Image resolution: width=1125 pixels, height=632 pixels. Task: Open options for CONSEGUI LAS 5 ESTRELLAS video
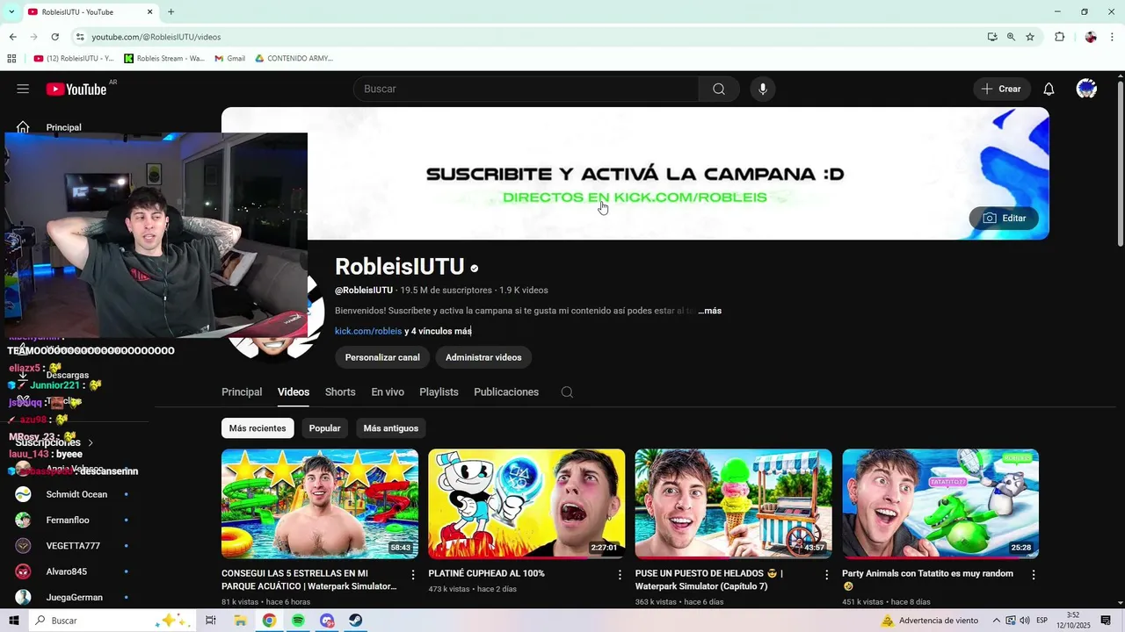(412, 575)
